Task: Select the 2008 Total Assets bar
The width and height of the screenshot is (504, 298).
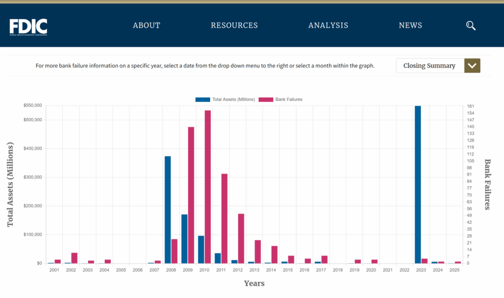Action: click(168, 209)
